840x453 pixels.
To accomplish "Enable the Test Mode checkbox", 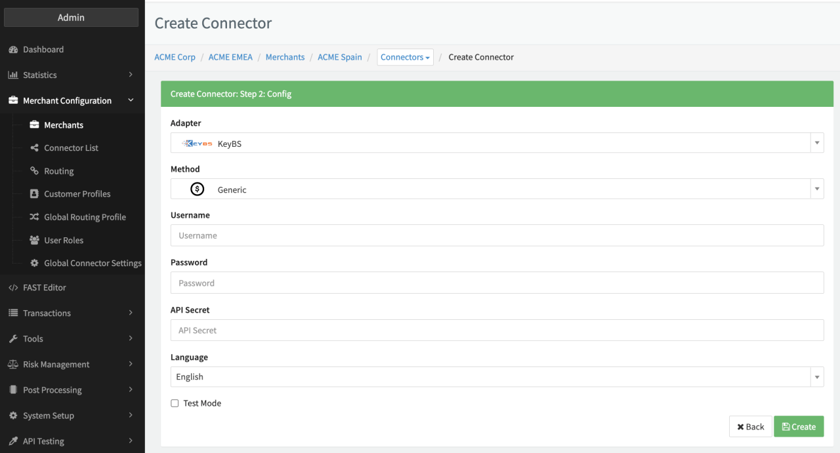I will [175, 404].
